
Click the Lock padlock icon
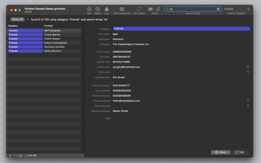click(x=107, y=9)
